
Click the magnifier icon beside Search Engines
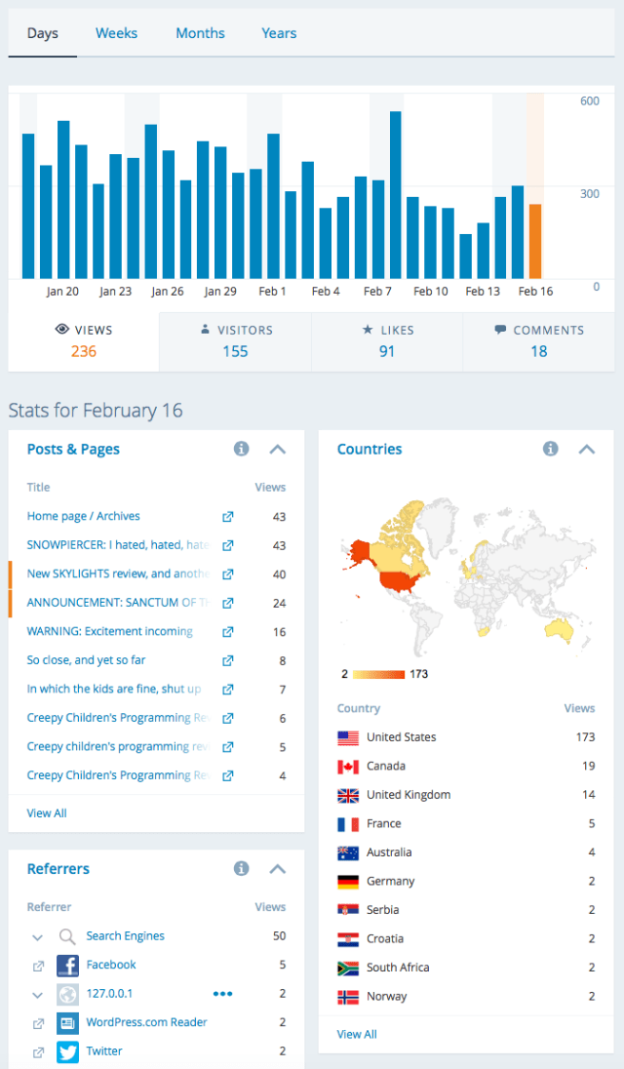[67, 936]
